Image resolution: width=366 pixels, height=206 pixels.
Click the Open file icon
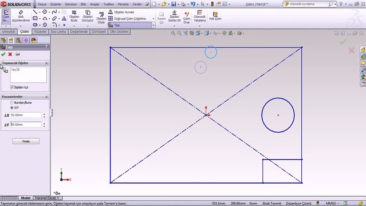164,4
